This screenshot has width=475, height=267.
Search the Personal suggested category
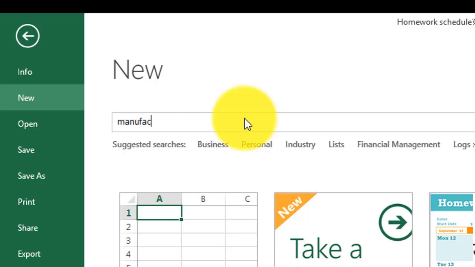(257, 145)
